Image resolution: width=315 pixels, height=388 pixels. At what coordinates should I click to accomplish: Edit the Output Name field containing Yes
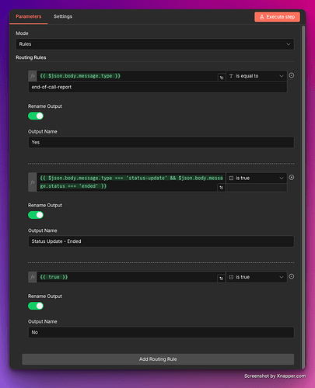(161, 143)
